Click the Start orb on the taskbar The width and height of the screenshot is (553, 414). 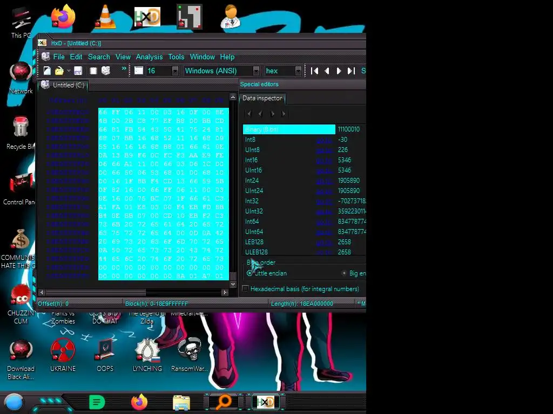[x=14, y=403]
